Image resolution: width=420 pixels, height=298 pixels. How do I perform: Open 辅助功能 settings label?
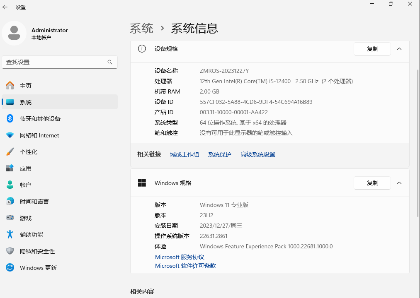[x=32, y=235]
